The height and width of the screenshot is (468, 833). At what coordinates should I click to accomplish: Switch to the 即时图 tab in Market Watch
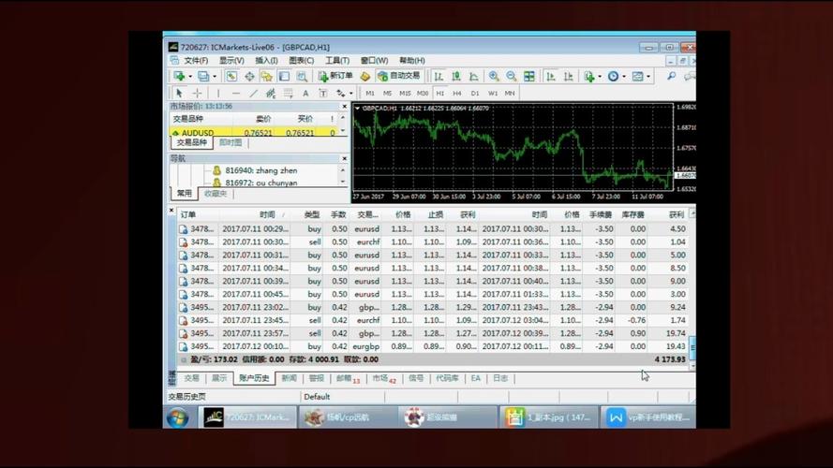pyautogui.click(x=231, y=142)
